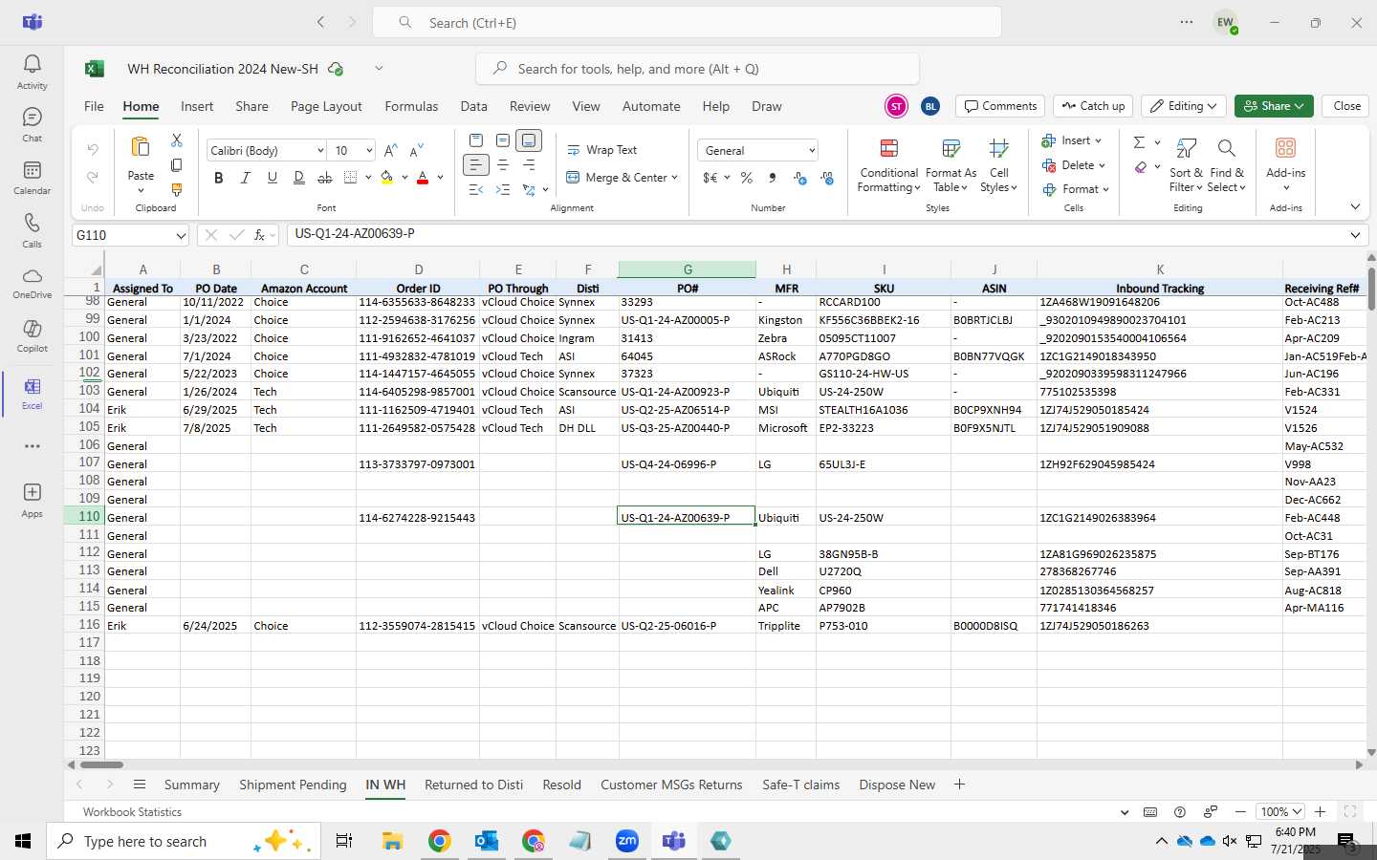Toggle center horizontal alignment
The height and width of the screenshot is (860, 1377).
click(x=503, y=165)
